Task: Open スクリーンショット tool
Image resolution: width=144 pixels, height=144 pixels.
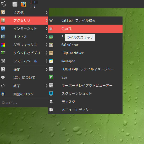Action: tap(85, 93)
